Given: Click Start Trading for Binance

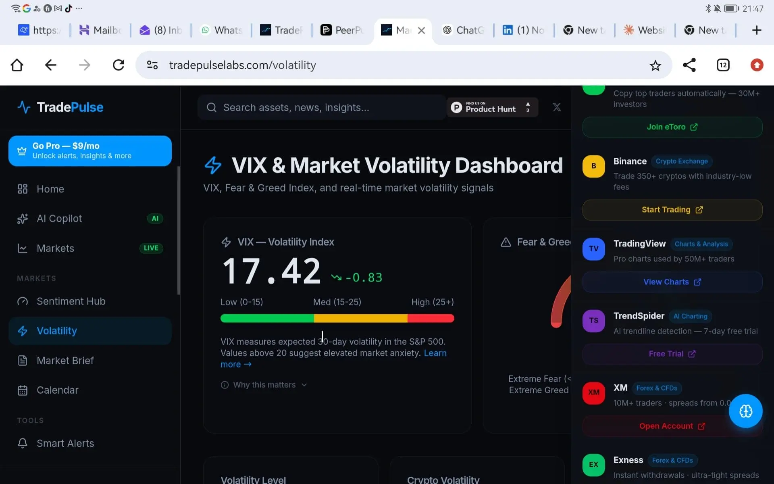Looking at the screenshot, I should click(672, 210).
